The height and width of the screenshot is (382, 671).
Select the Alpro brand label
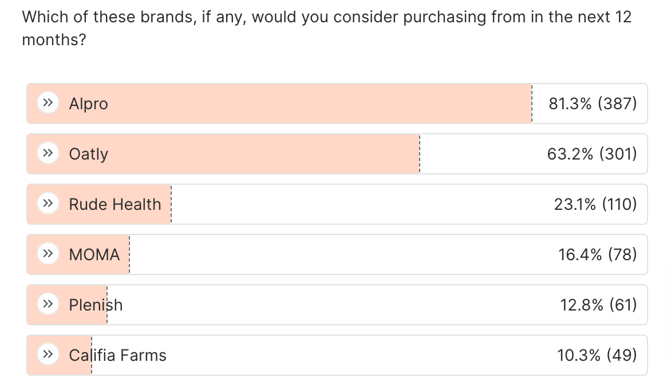pyautogui.click(x=88, y=104)
